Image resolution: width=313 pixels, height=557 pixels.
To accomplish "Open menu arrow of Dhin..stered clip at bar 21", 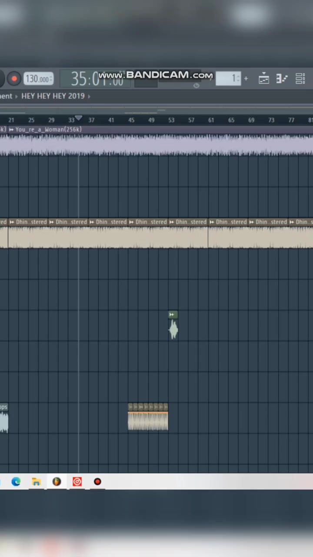I will click(x=12, y=222).
